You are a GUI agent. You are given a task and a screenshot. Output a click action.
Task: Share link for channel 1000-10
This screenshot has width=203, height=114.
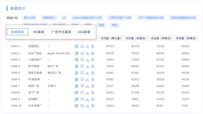coord(87,106)
